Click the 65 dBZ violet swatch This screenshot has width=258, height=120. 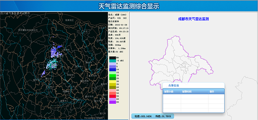[112, 102]
